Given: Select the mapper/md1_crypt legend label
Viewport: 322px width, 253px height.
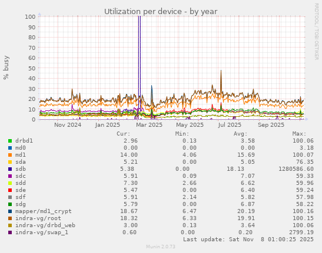Looking at the screenshot, I should pos(44,211).
